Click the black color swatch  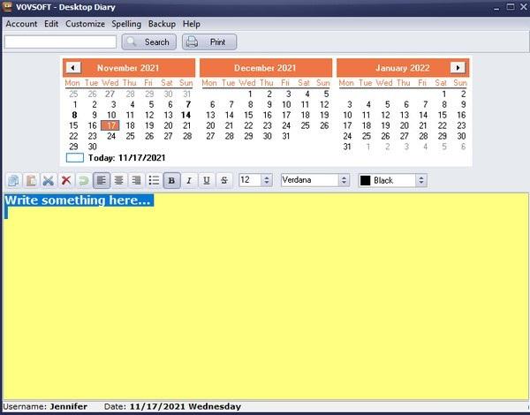365,180
